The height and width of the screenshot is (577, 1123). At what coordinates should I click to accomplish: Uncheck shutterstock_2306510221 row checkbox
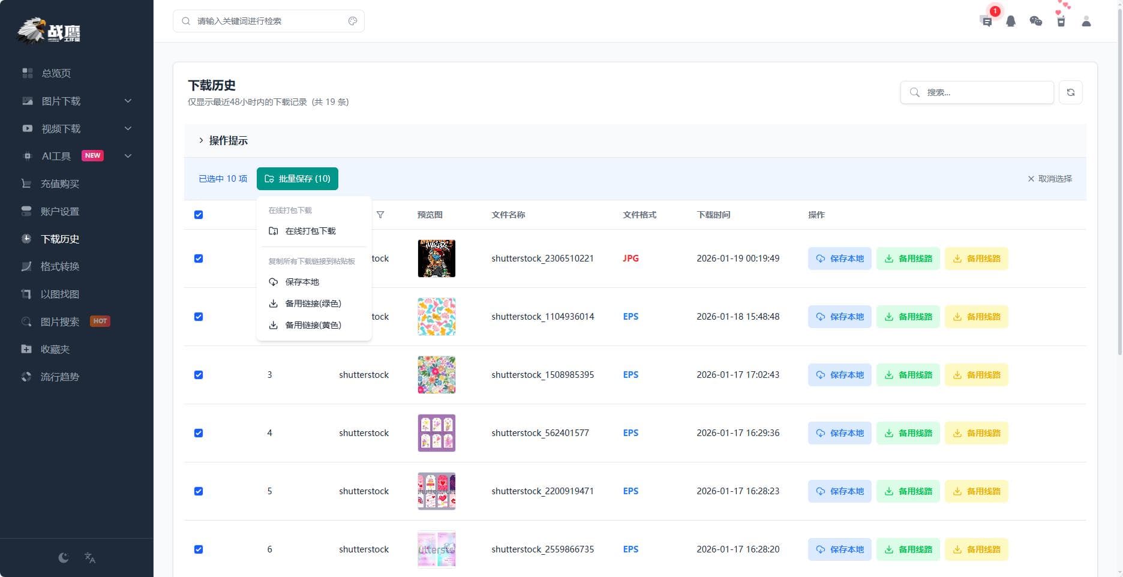click(199, 259)
